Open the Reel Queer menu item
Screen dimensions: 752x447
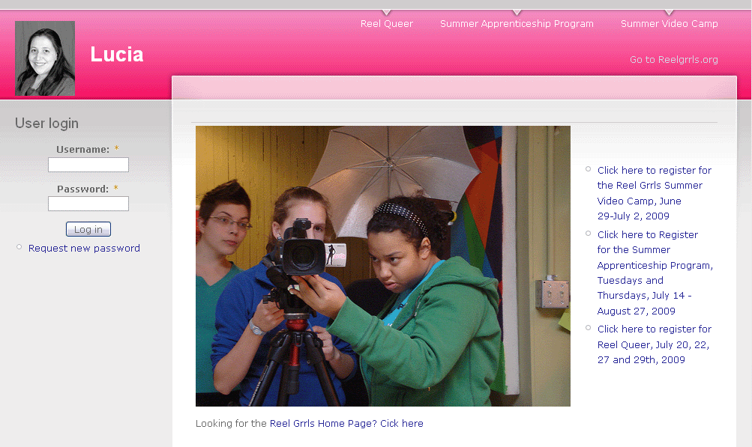[x=387, y=23]
